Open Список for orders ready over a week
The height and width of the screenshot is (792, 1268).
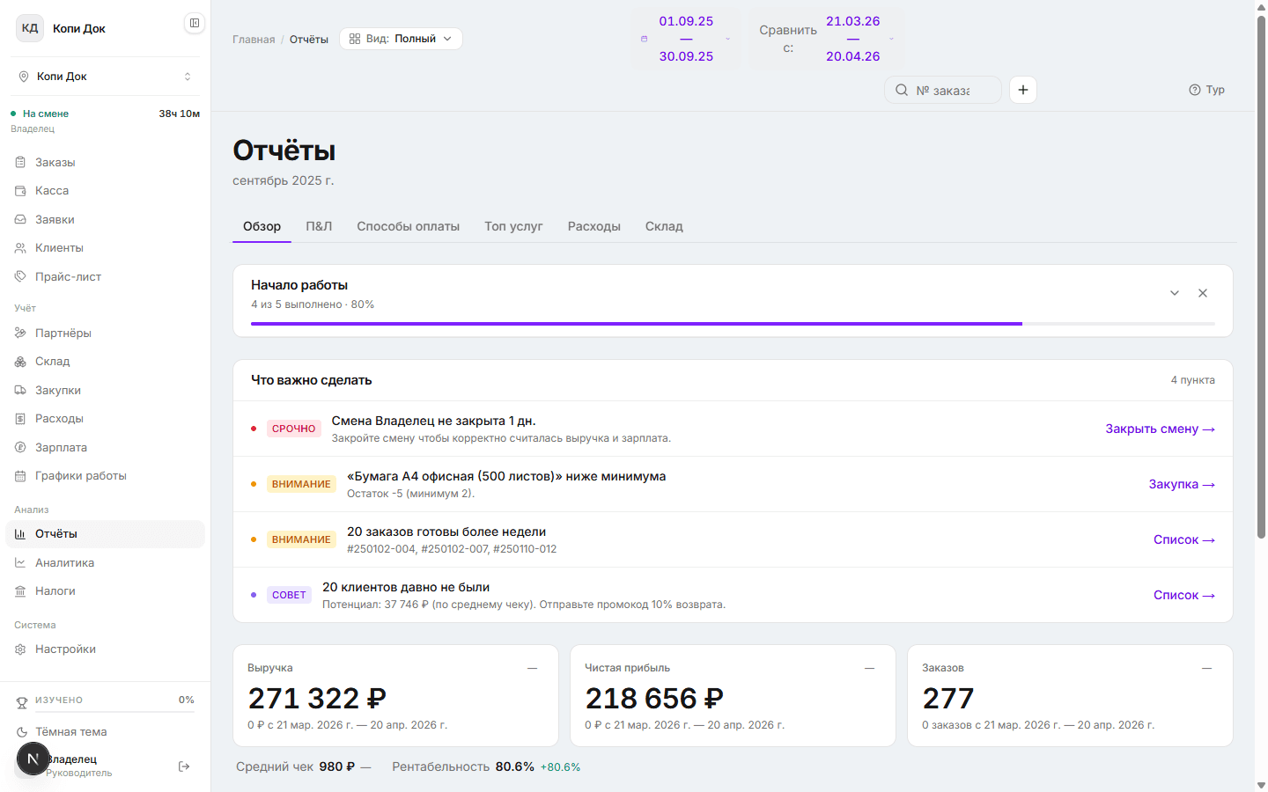click(x=1184, y=539)
